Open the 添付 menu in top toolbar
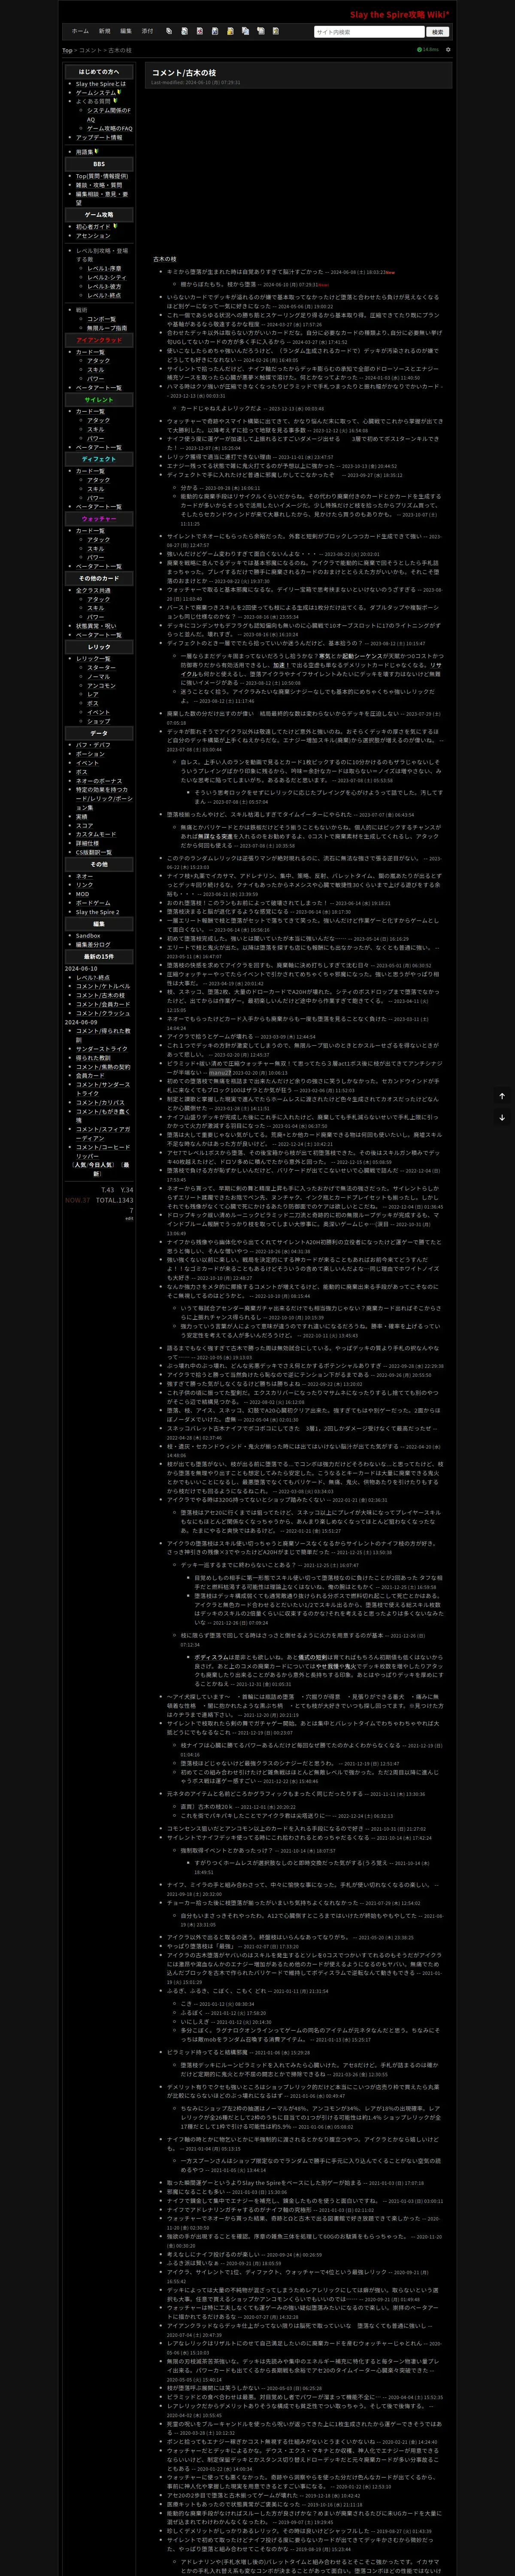This screenshot has width=515, height=2576. tap(148, 31)
